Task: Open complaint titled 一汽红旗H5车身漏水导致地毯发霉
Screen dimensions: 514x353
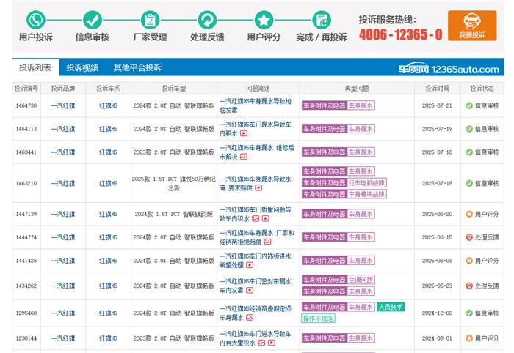Action: (x=255, y=105)
